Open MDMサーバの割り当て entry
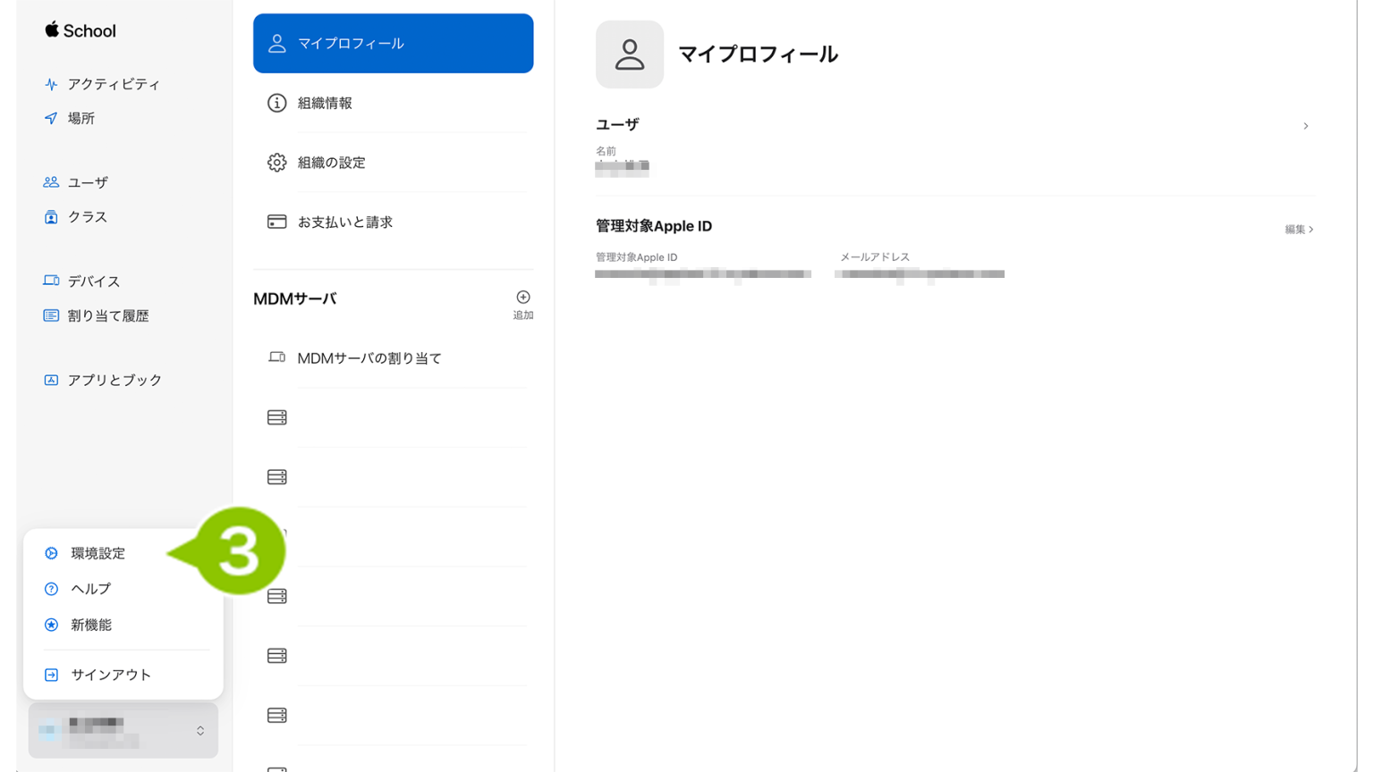The height and width of the screenshot is (772, 1374). [x=369, y=357]
